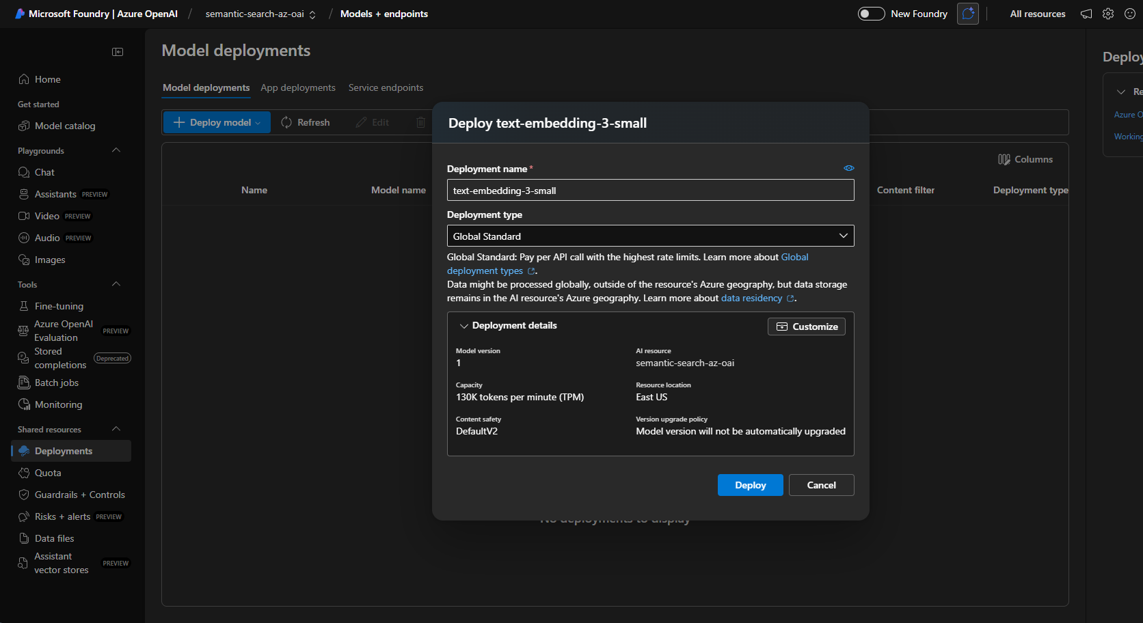Screen dimensions: 1143x623
Task: Open the Risks + alerts icon
Action: tap(24, 516)
